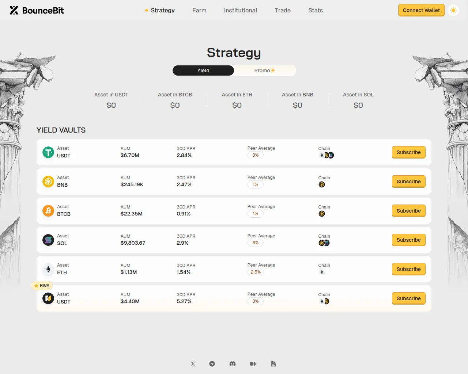The height and width of the screenshot is (374, 468).
Task: Subscribe to the RWA USDT vault
Action: 409,298
